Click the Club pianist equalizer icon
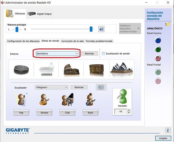Screen dimensions: 174x142 (67, 100)
